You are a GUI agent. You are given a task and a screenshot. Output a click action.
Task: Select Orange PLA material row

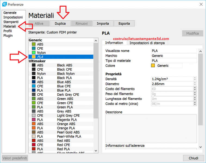click(x=61, y=128)
